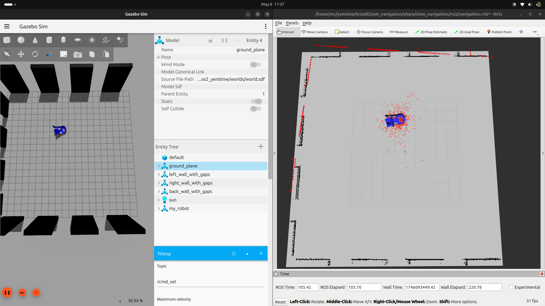
Task: Expand left_wall_with_gaps in Entity Tree
Action: [x=159, y=175]
